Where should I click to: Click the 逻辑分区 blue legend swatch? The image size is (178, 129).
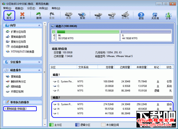[x=77, y=125]
